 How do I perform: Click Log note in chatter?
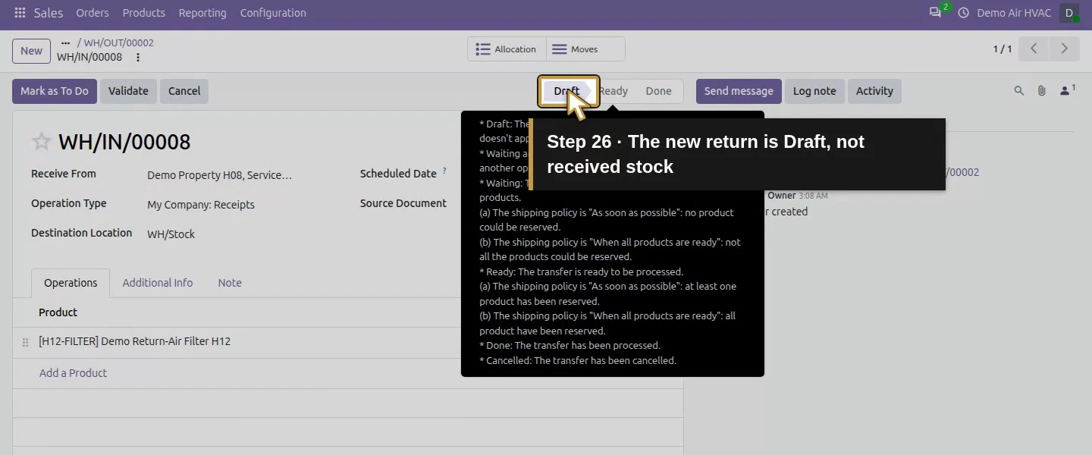tap(814, 91)
